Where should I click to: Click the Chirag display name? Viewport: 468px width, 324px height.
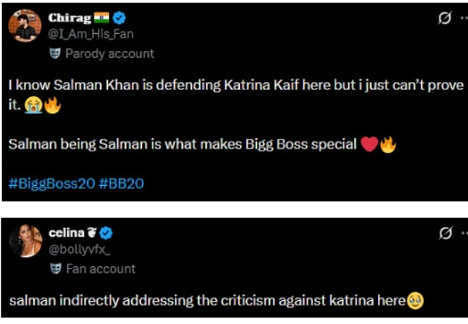pos(70,18)
